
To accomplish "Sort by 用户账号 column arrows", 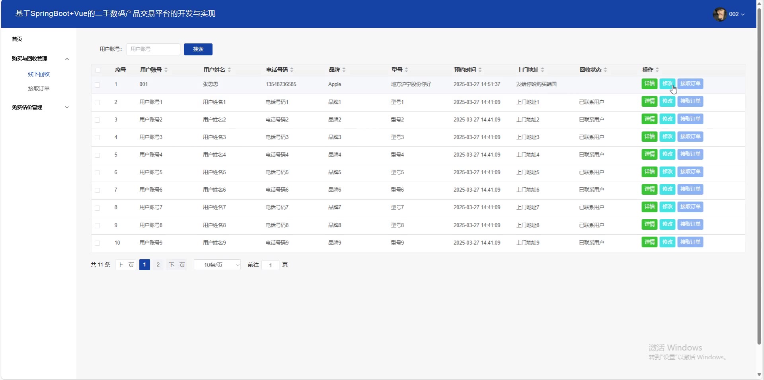I will (166, 70).
